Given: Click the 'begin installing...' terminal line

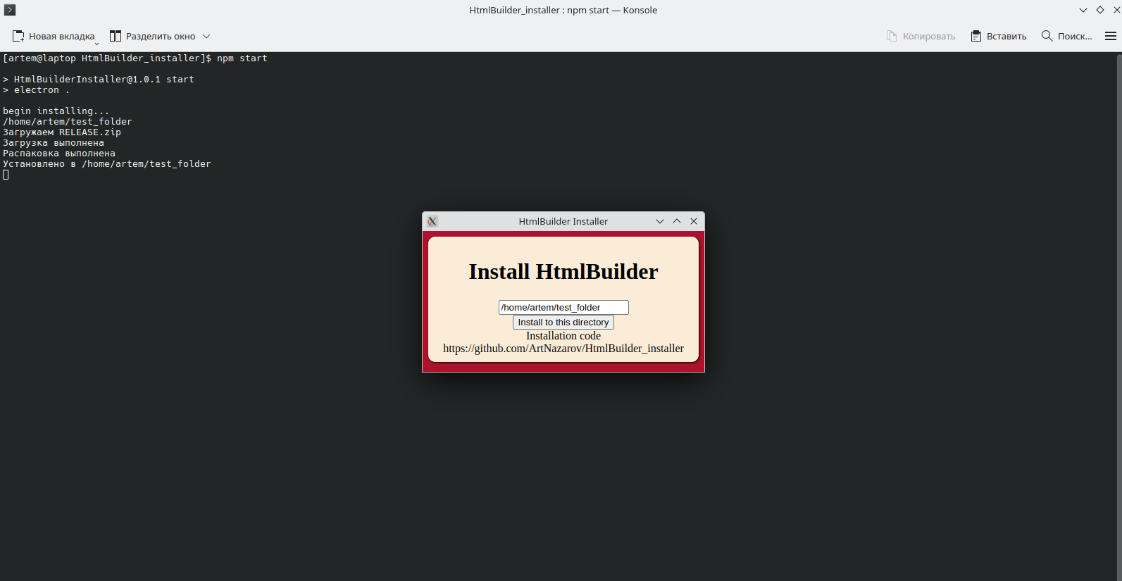Looking at the screenshot, I should (x=56, y=111).
